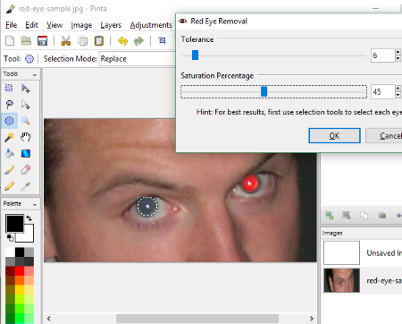Click the black primary color swatch
402x324 pixels.
tap(14, 223)
